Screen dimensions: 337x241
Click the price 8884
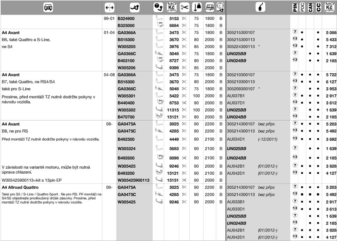pyautogui.click(x=174, y=26)
